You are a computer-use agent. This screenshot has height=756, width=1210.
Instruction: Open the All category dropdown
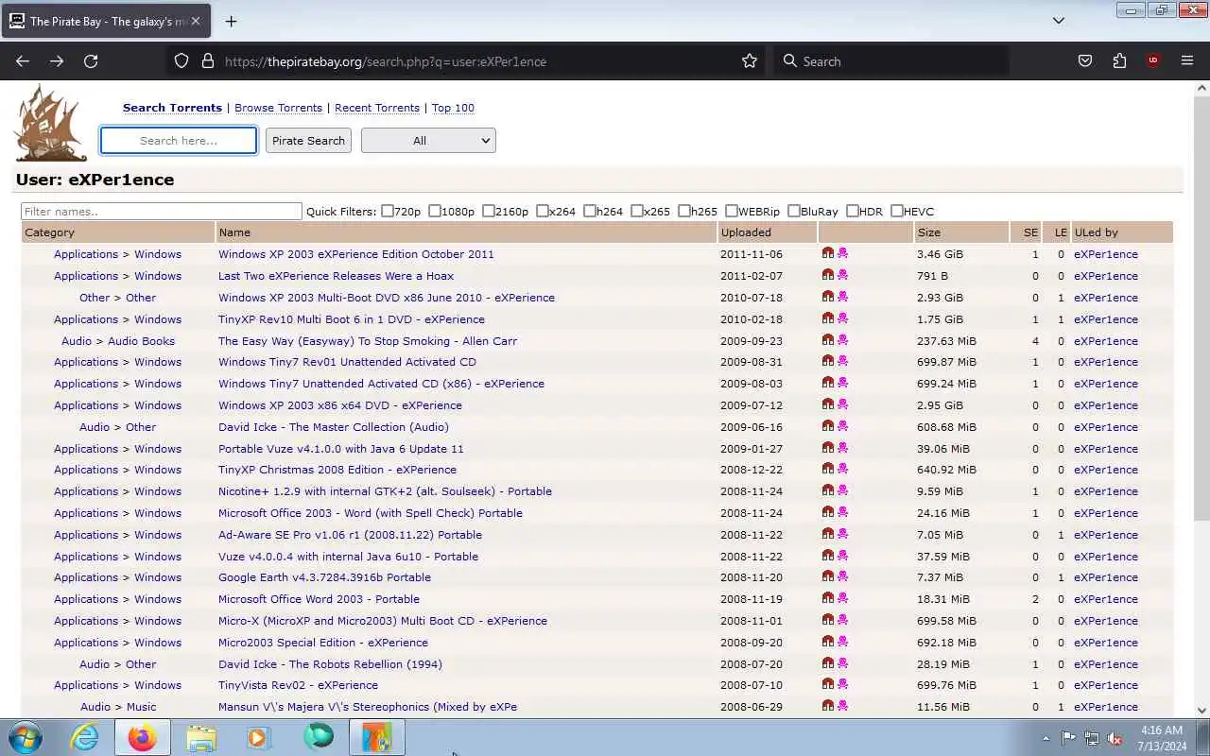428,141
